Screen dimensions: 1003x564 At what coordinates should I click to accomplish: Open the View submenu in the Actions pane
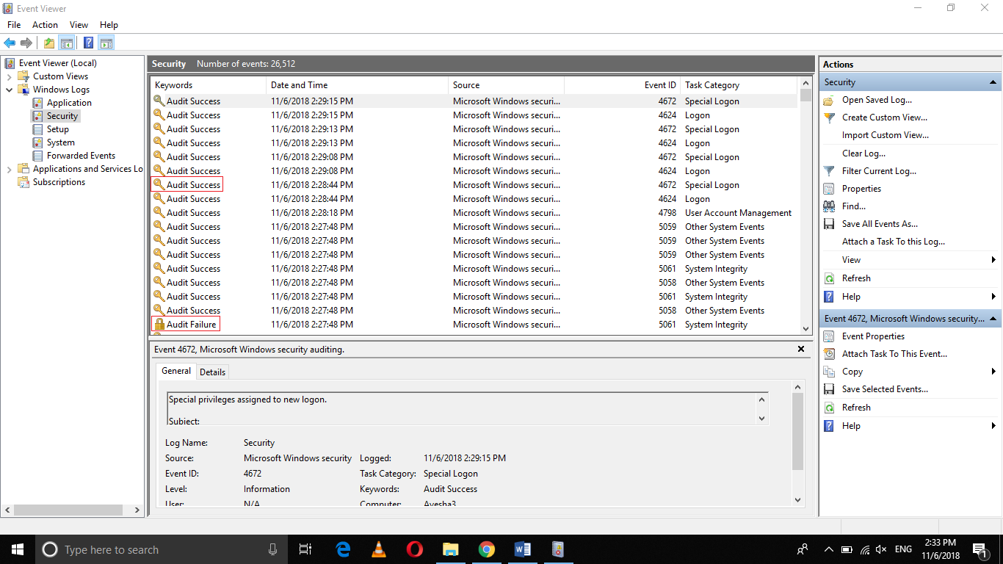(x=910, y=260)
